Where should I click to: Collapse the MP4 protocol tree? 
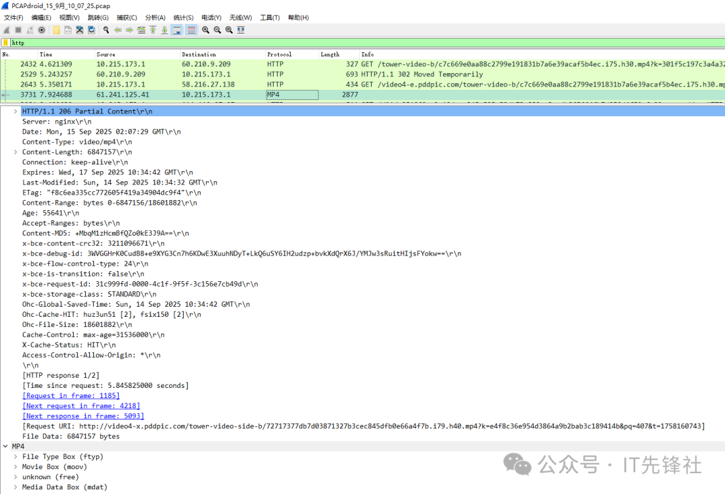(x=5, y=446)
